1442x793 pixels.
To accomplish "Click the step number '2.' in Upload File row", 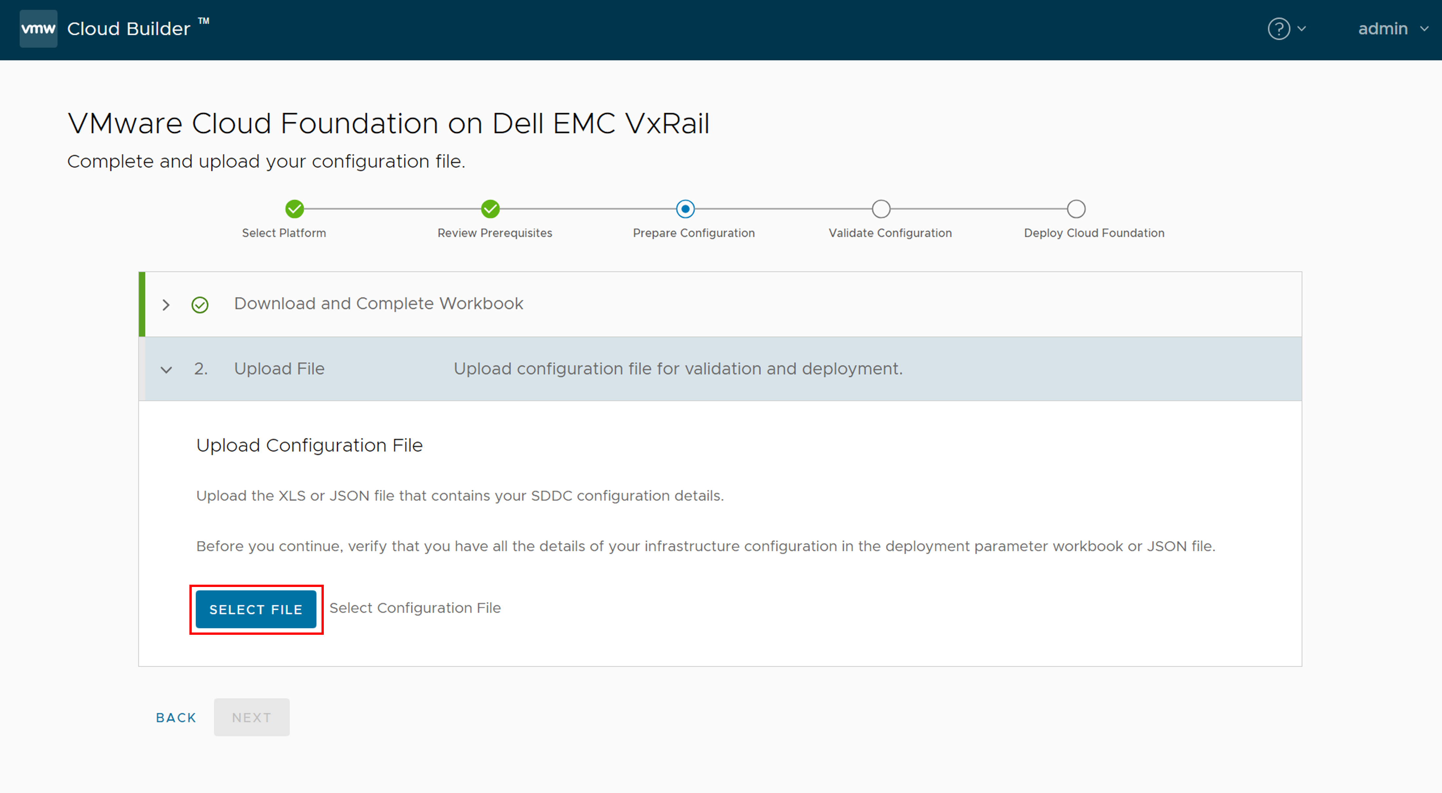I will coord(201,369).
